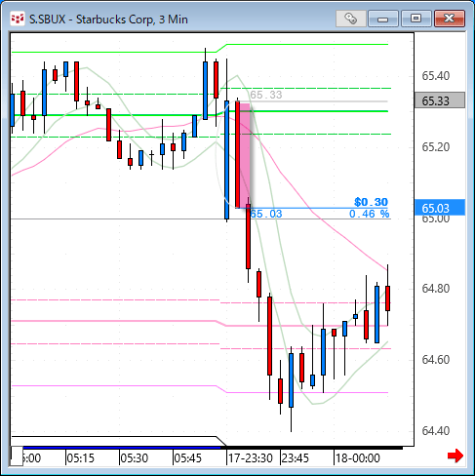Click the 64.60 price scale label
This screenshot has width=475, height=476.
point(436,360)
